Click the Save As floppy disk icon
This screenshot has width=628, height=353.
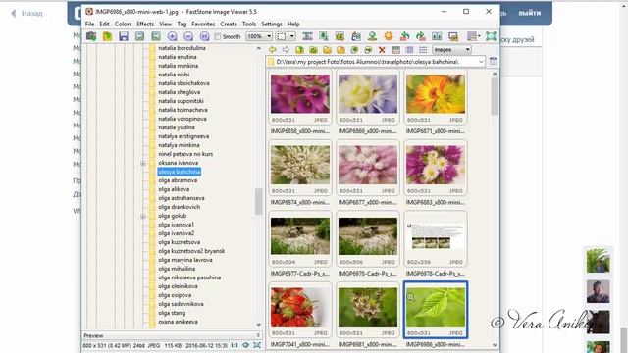(x=124, y=36)
